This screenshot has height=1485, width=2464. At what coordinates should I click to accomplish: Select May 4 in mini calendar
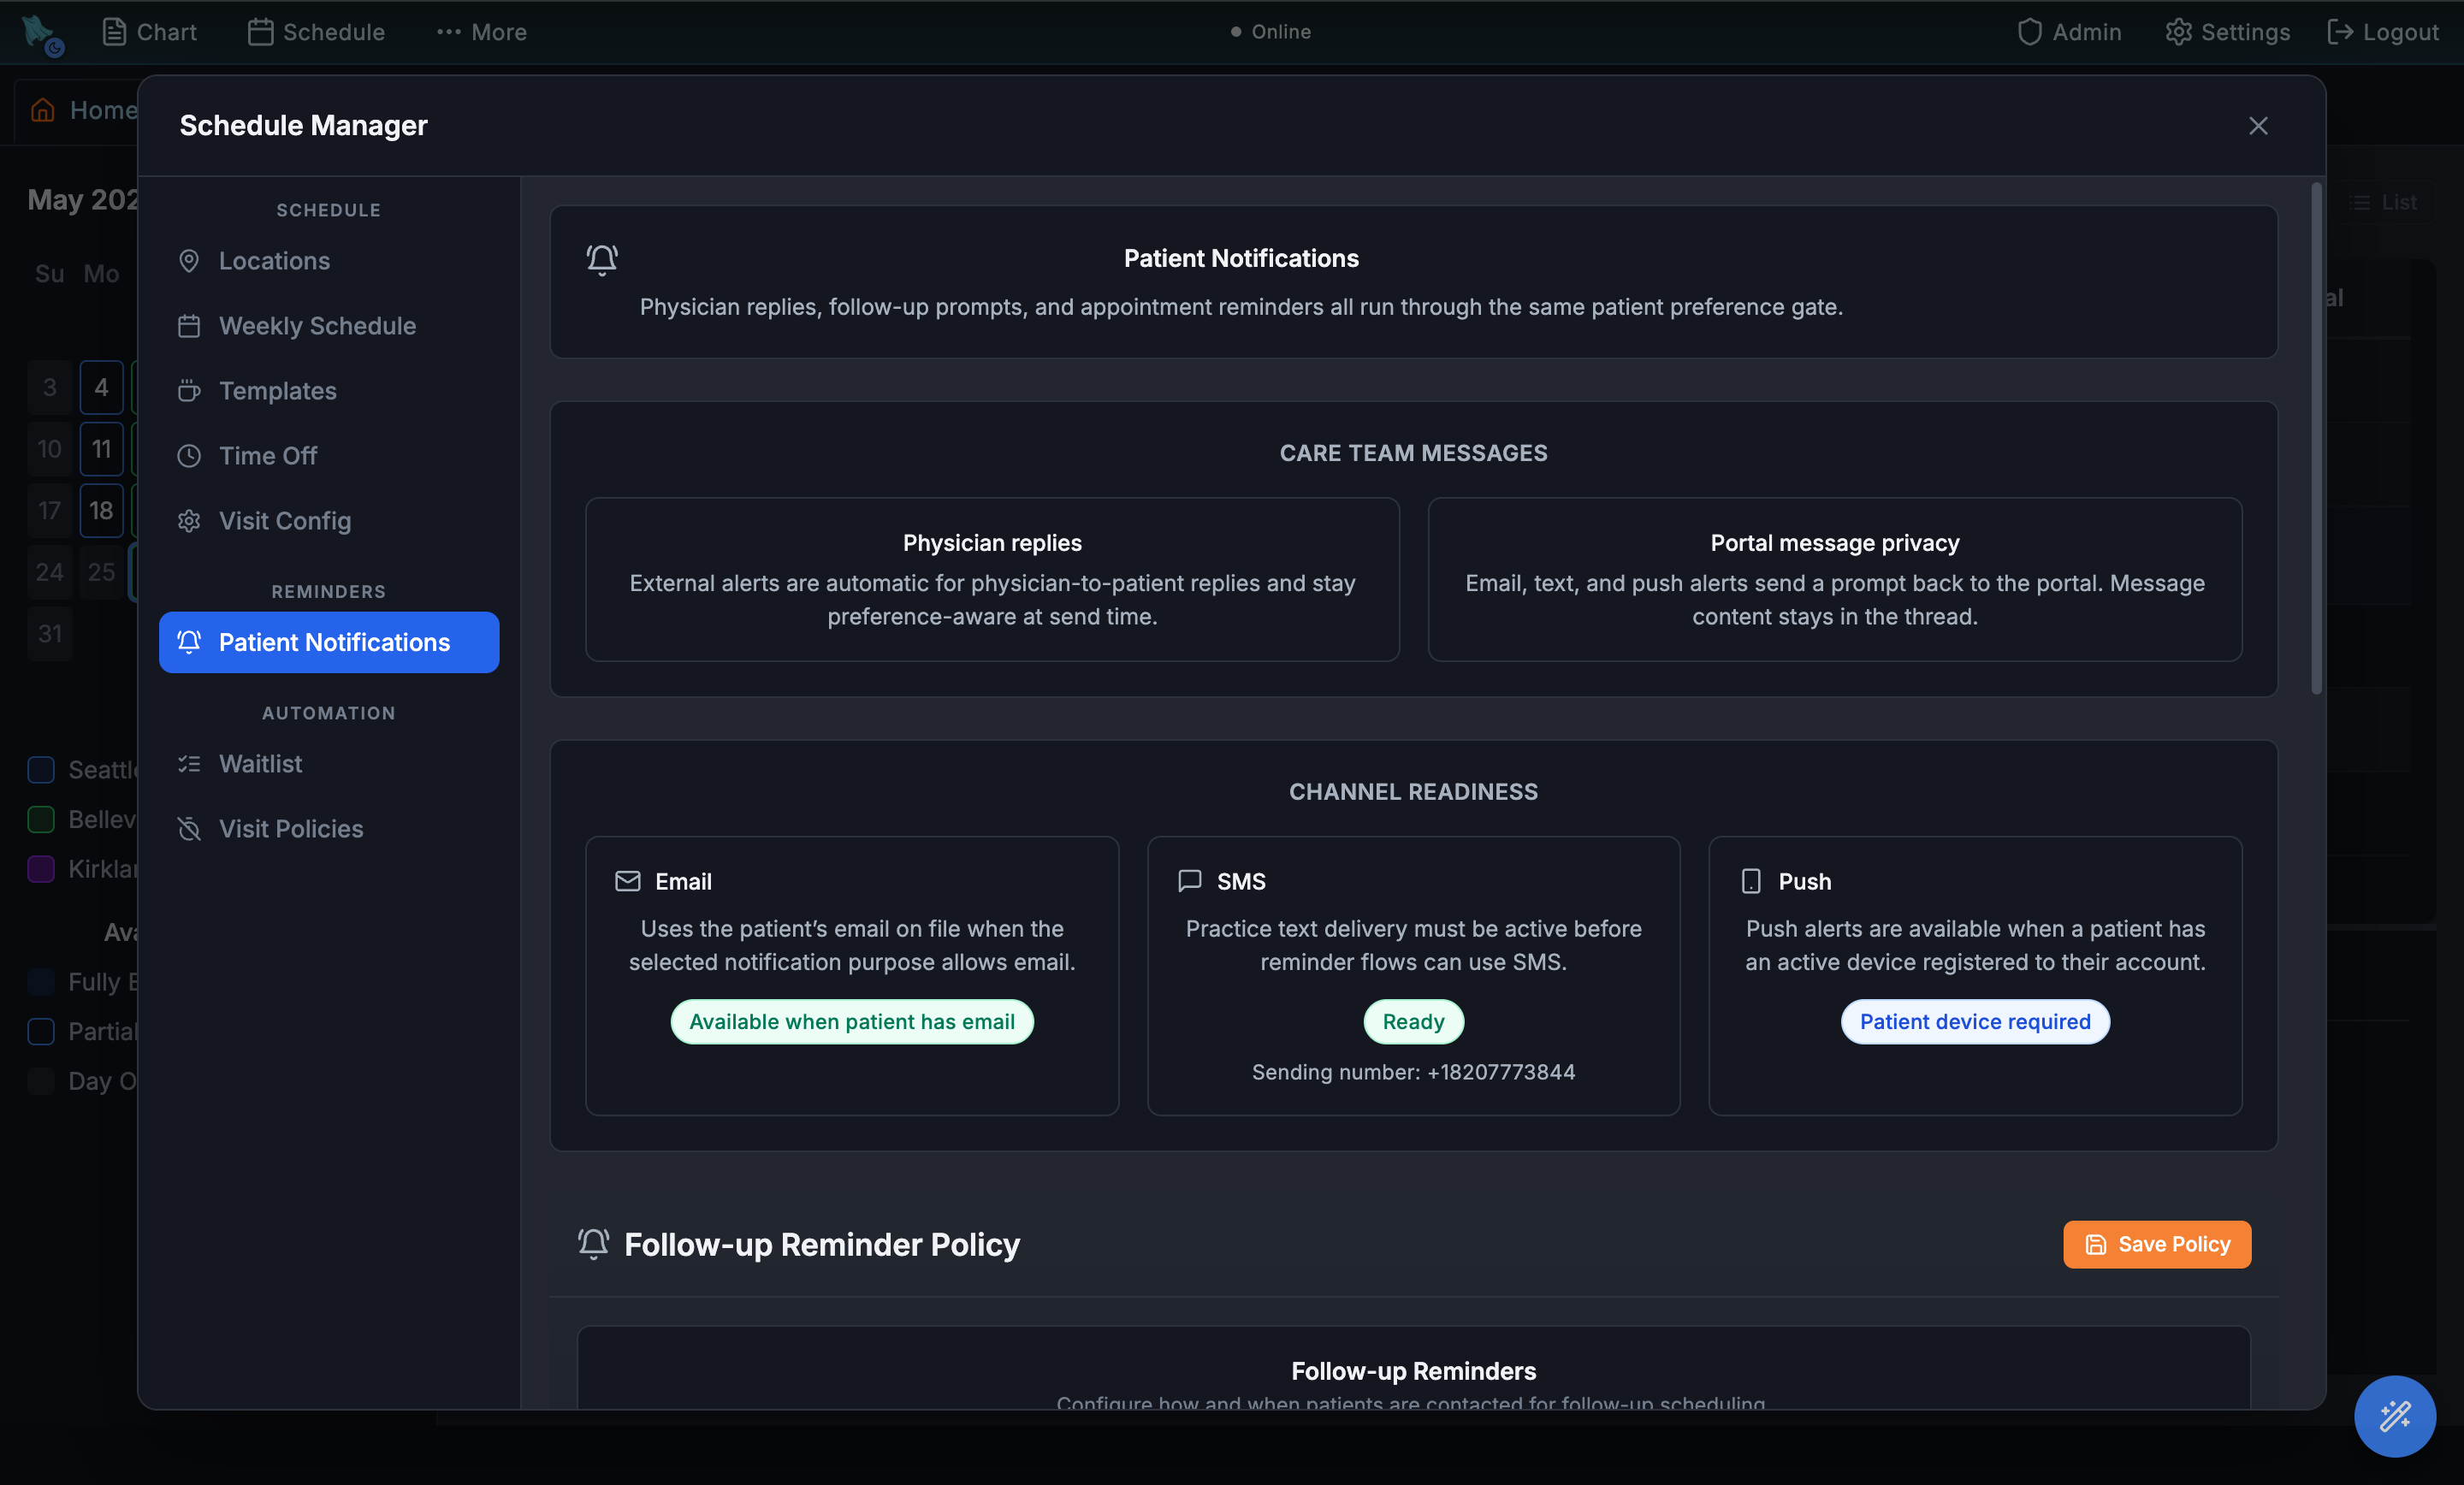(101, 387)
